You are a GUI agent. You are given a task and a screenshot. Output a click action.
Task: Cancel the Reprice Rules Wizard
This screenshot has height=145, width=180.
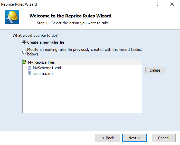164,138
